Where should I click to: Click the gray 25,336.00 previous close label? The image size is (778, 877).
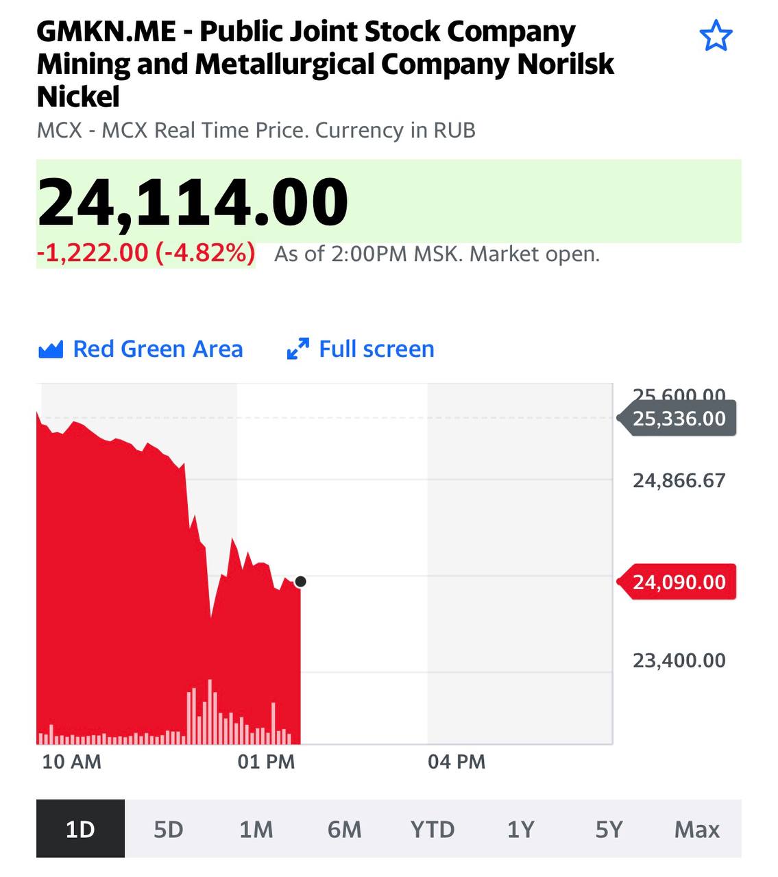678,419
